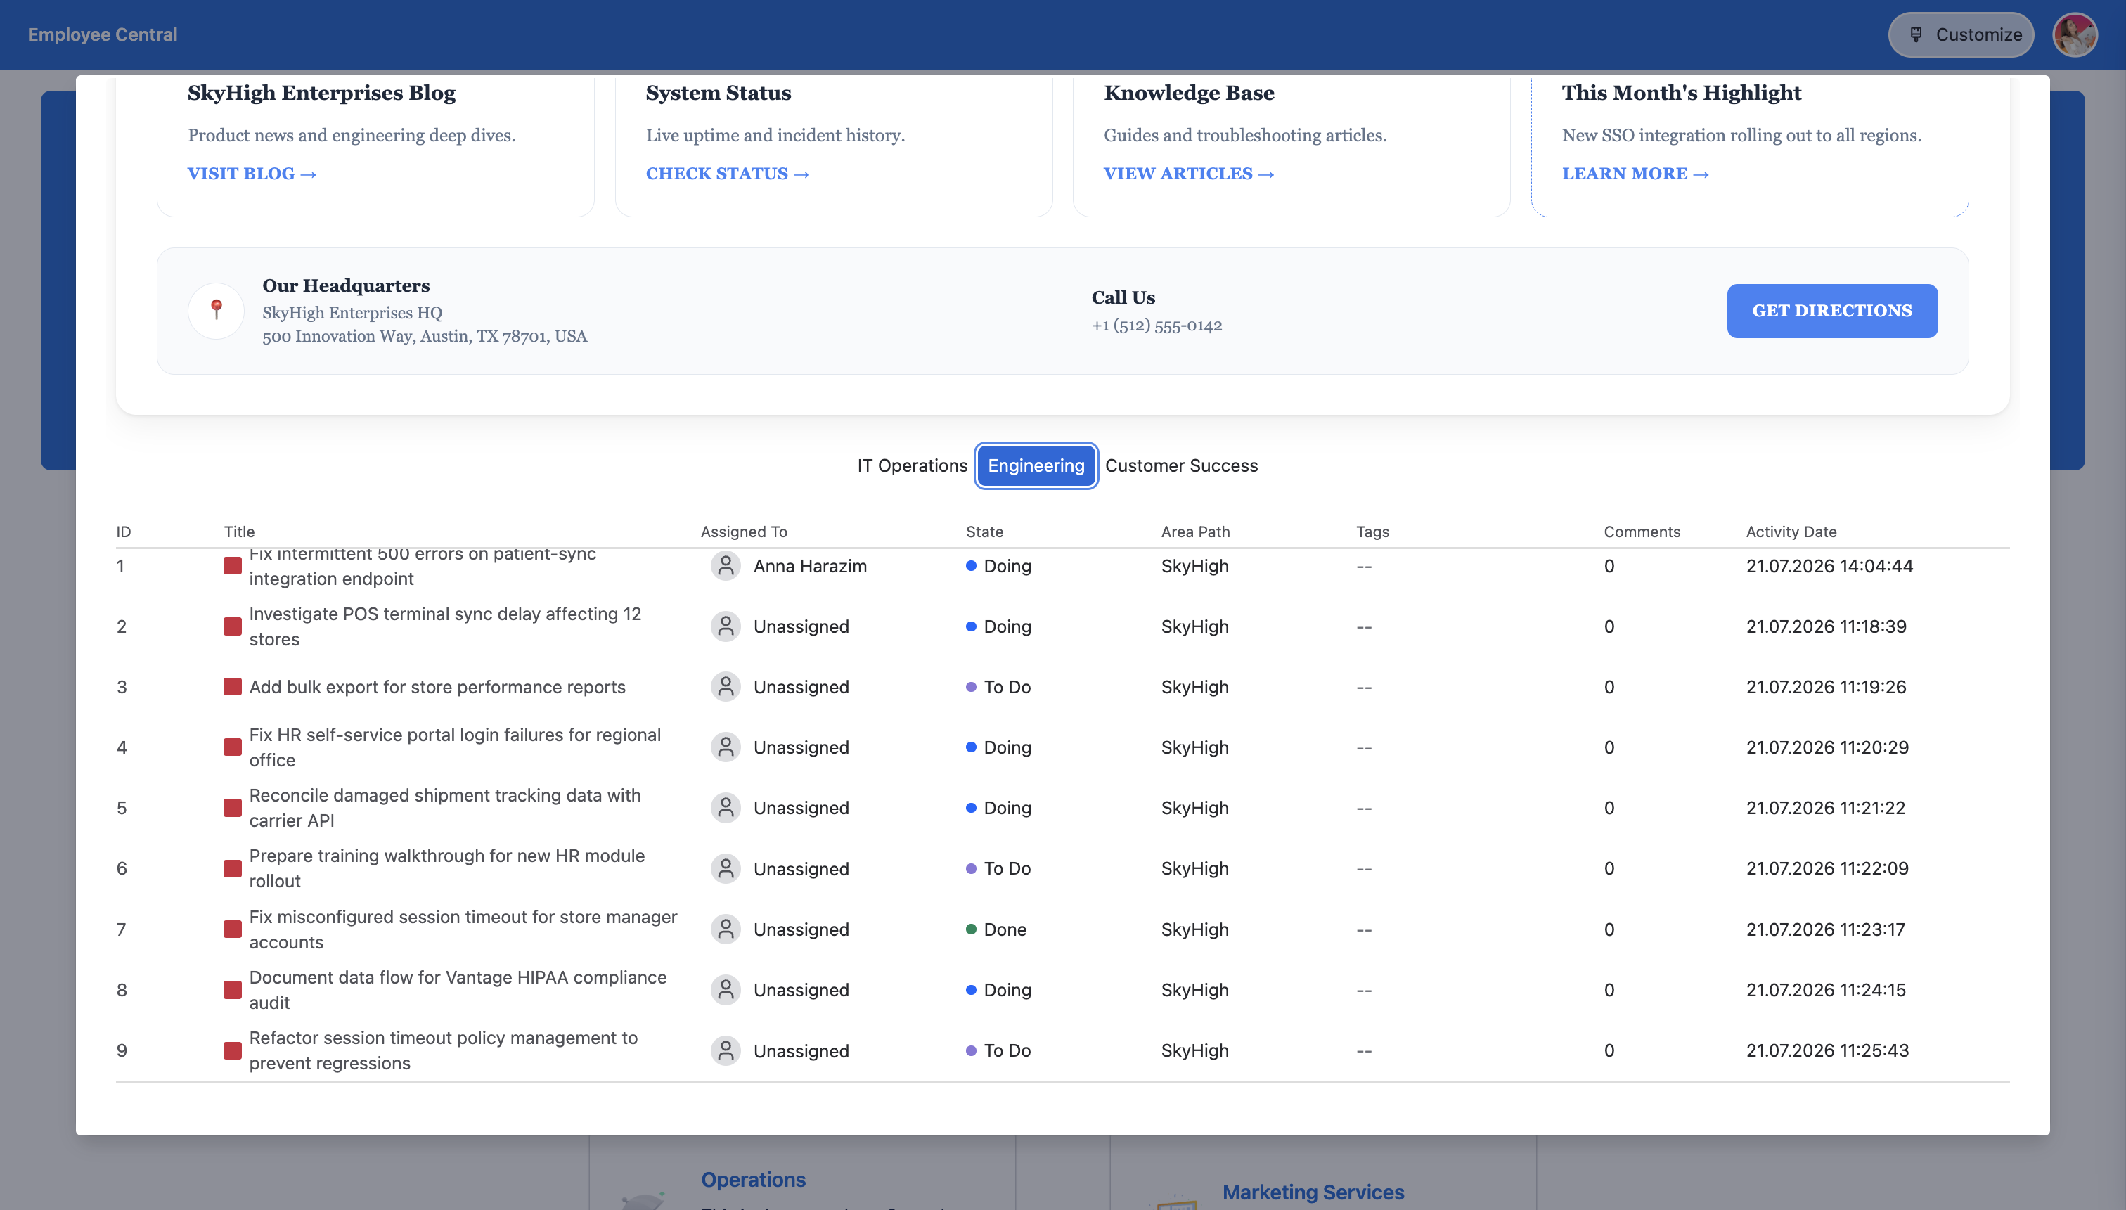Viewport: 2126px width, 1210px height.
Task: Select the Engineering tab
Action: [x=1036, y=465]
